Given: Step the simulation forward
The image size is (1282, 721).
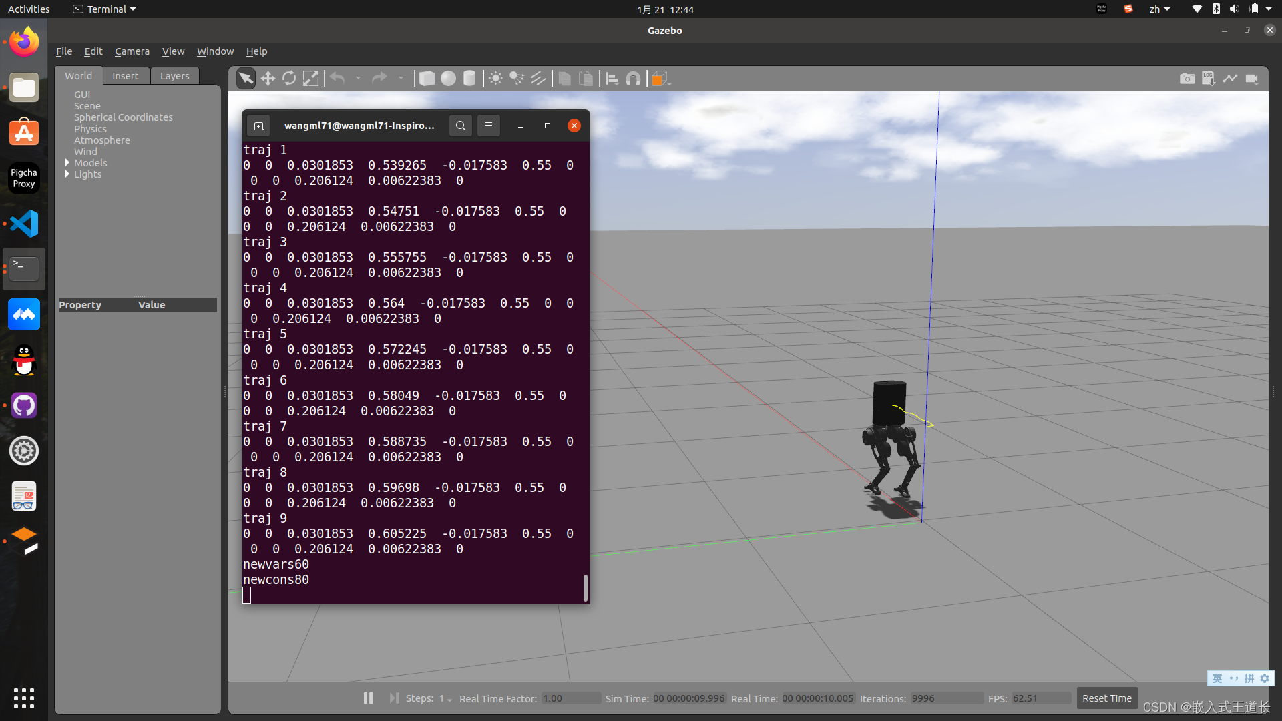Looking at the screenshot, I should point(394,698).
